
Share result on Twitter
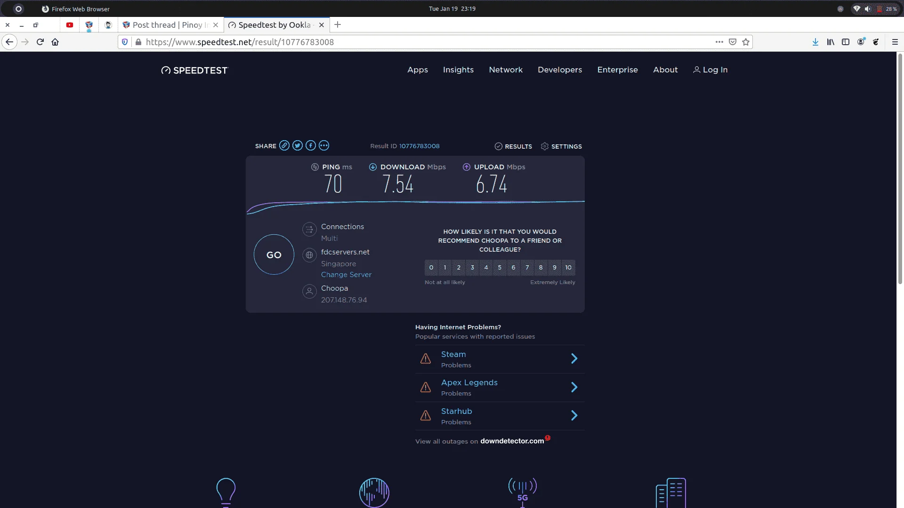point(297,146)
